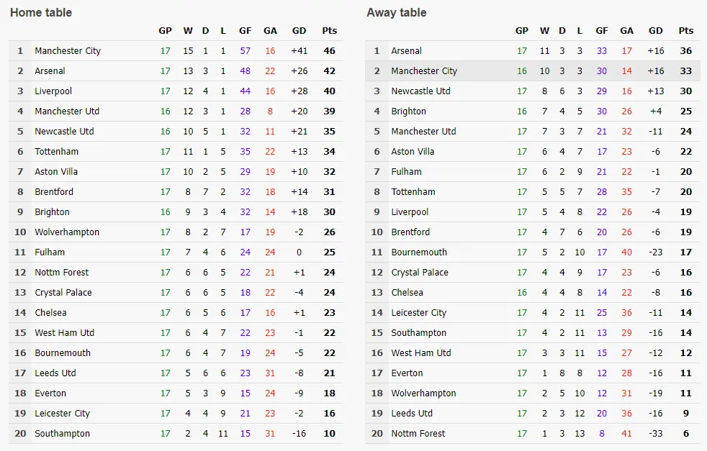The height and width of the screenshot is (451, 707).
Task: Click the GA header in Home table
Action: click(270, 31)
